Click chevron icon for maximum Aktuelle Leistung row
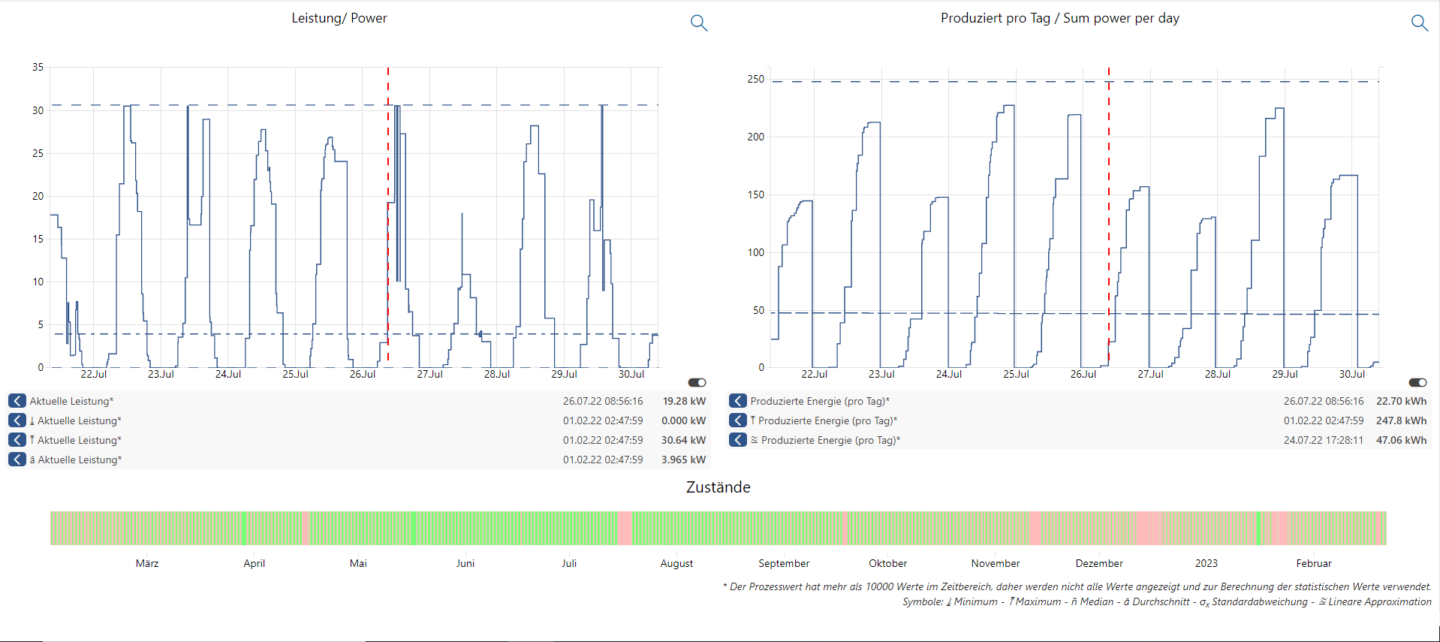Viewport: 1440px width, 642px height. point(17,440)
